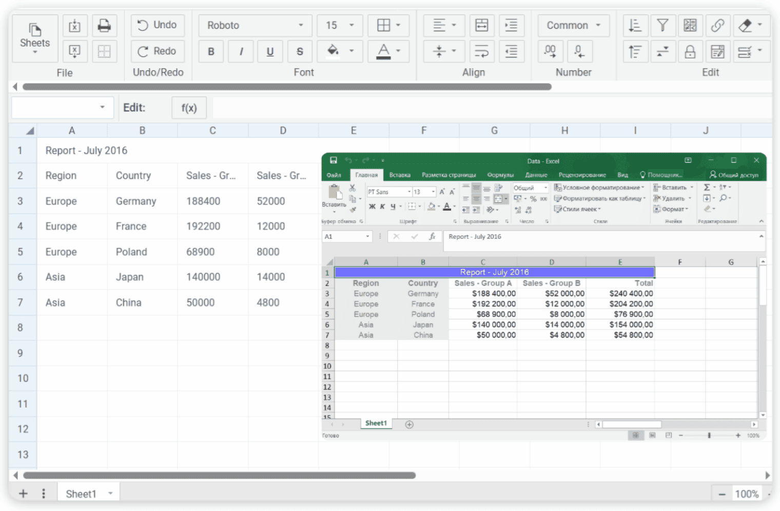Click the merge cells icon in Align group

point(481,26)
